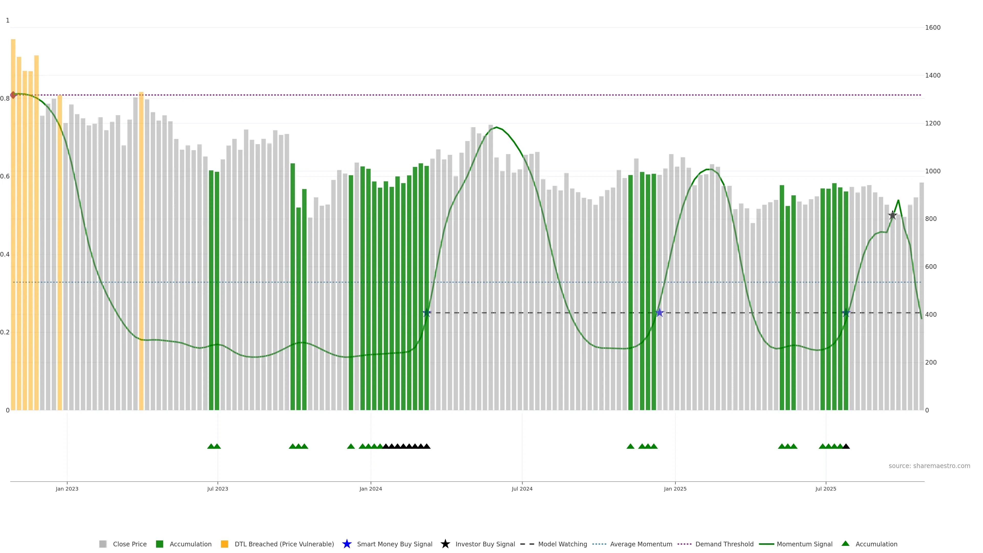The height and width of the screenshot is (553, 983).
Task: Toggle the Accumulation bars legend entry
Action: pyautogui.click(x=190, y=544)
